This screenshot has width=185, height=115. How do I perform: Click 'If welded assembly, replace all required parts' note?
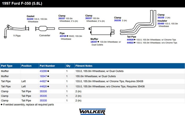28,105
